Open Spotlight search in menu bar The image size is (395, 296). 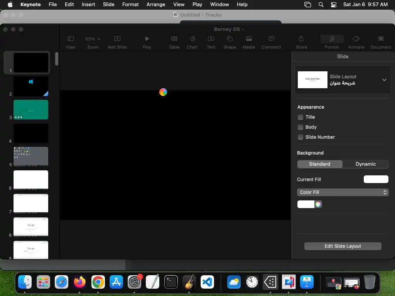pos(321,5)
